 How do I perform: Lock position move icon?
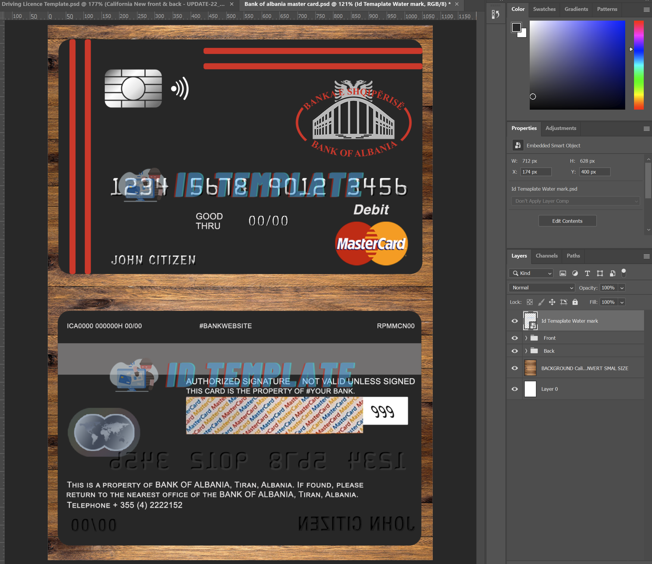(552, 302)
